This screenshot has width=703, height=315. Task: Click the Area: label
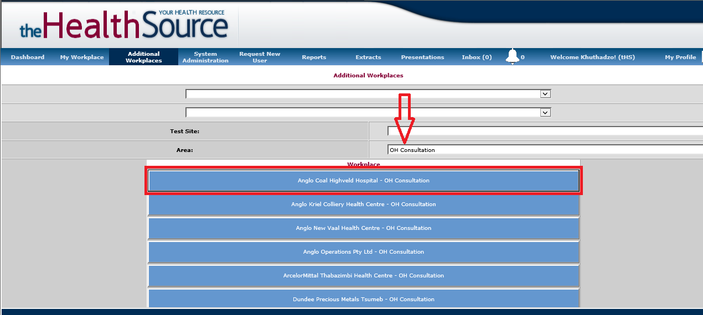[x=184, y=150]
